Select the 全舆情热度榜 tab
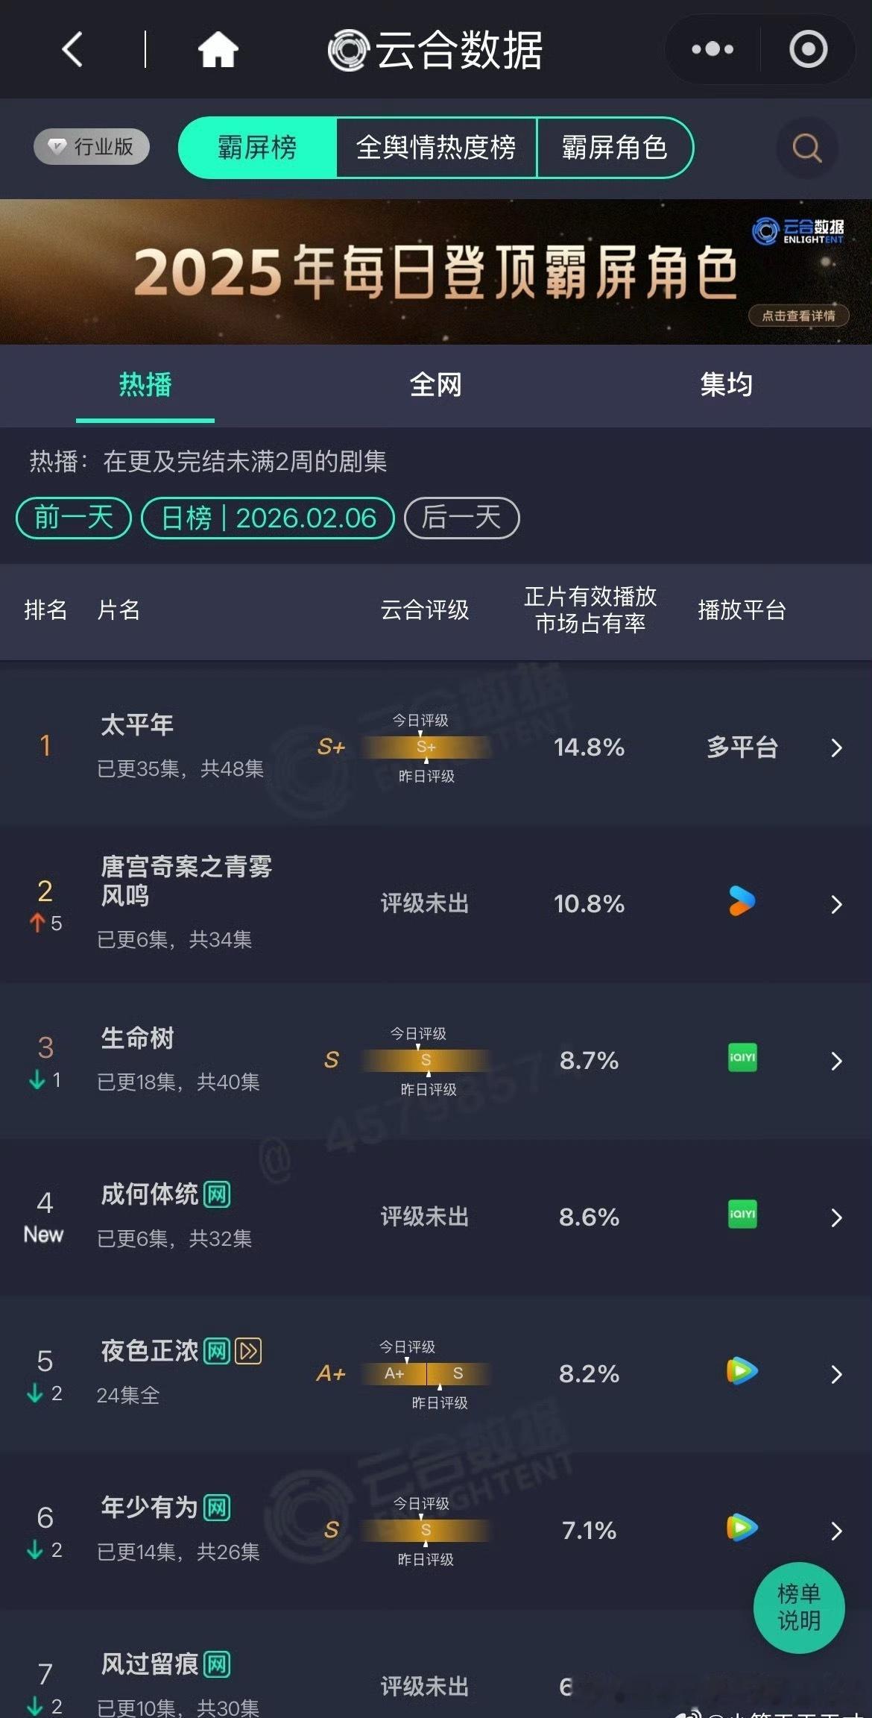 438,148
